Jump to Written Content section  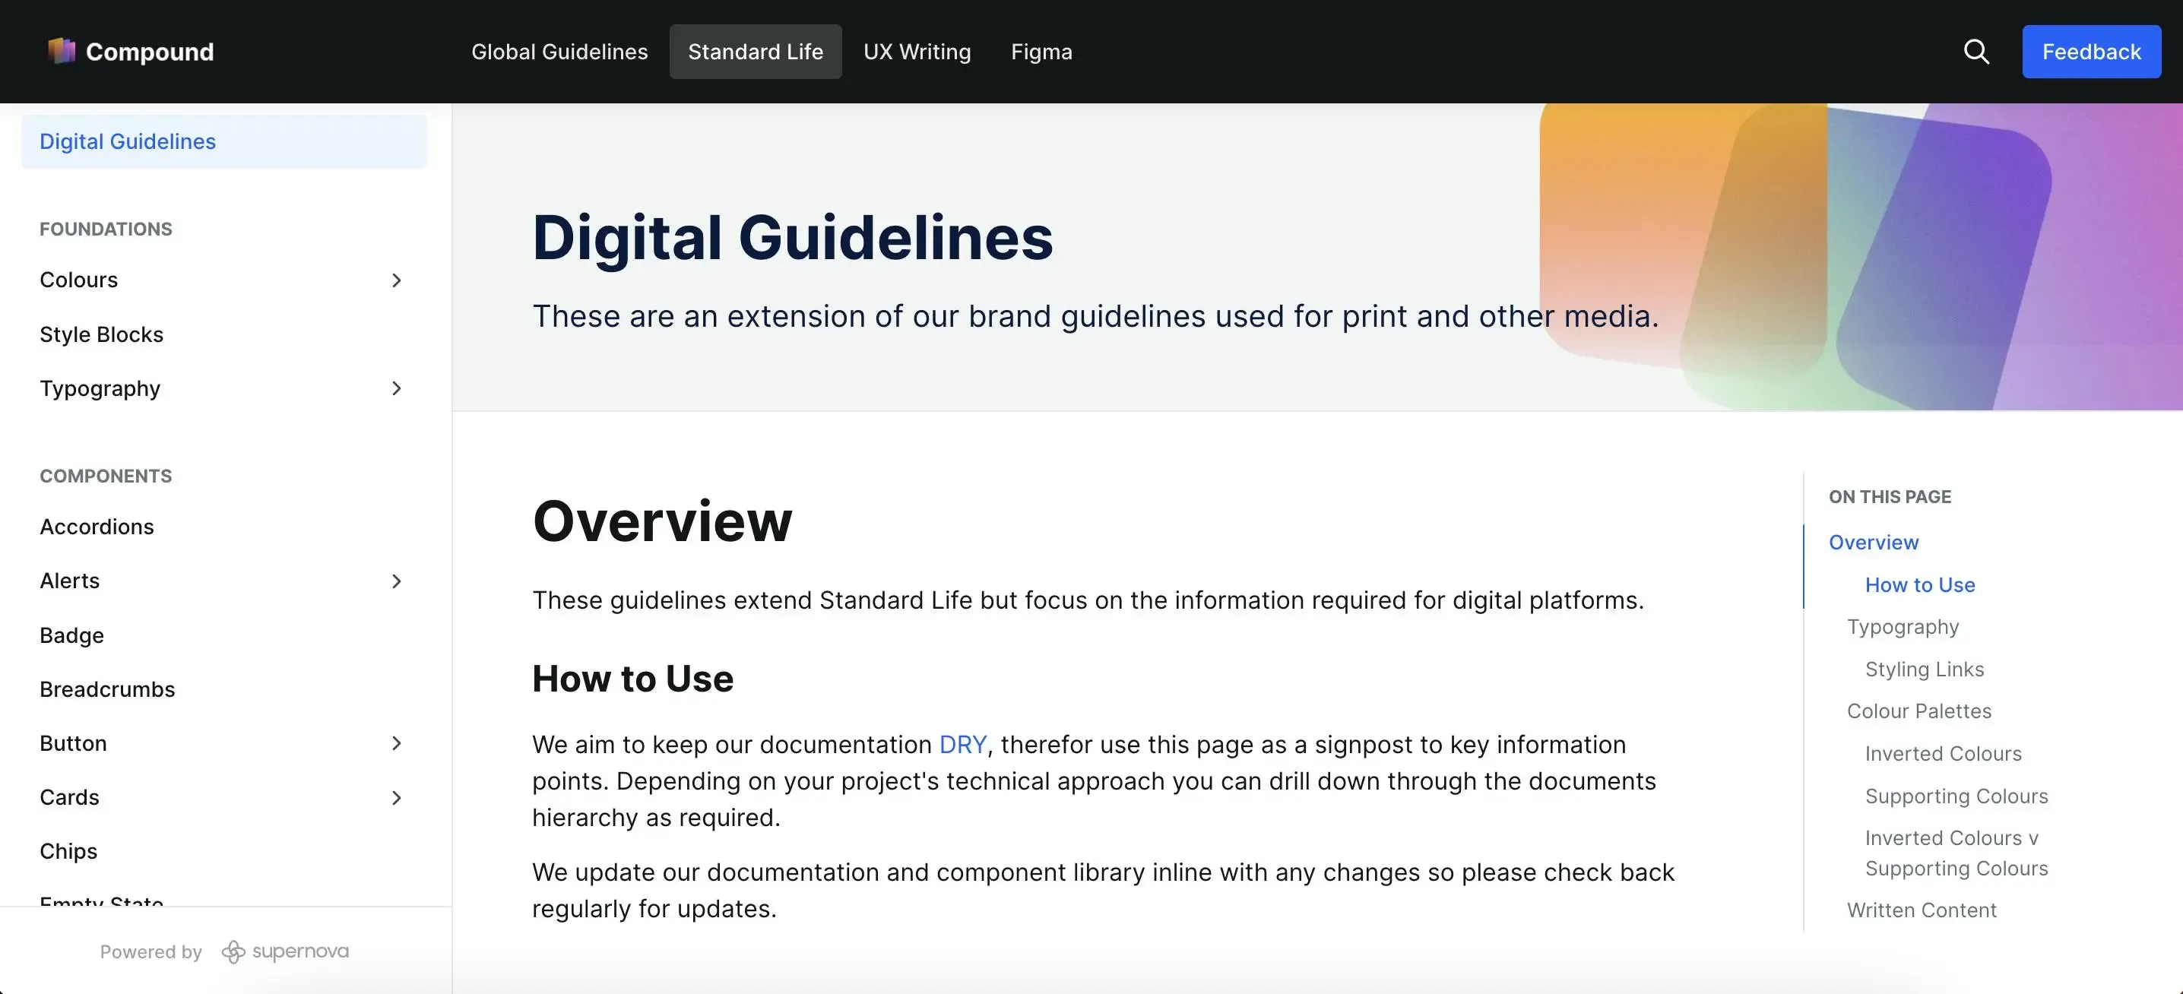click(x=1921, y=909)
